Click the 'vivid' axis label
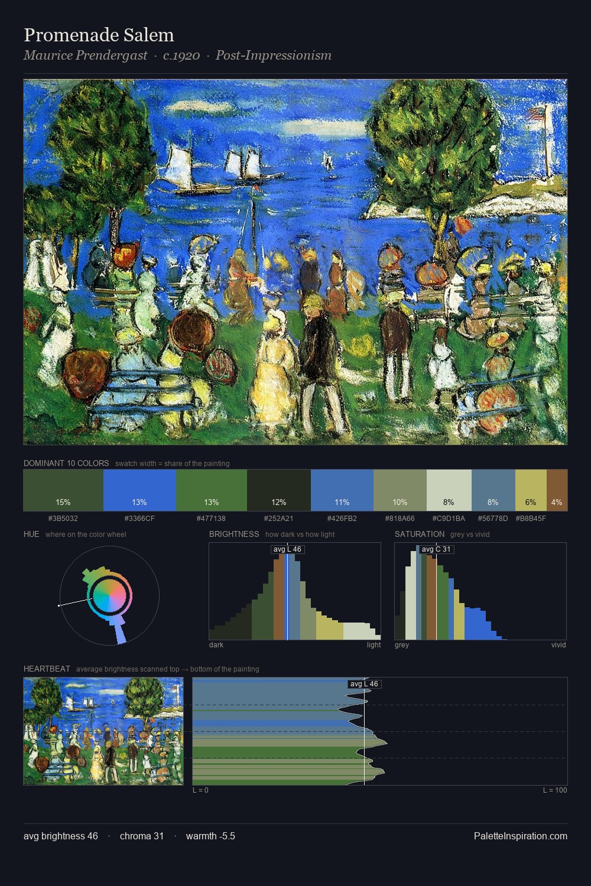This screenshot has height=886, width=591. [558, 645]
